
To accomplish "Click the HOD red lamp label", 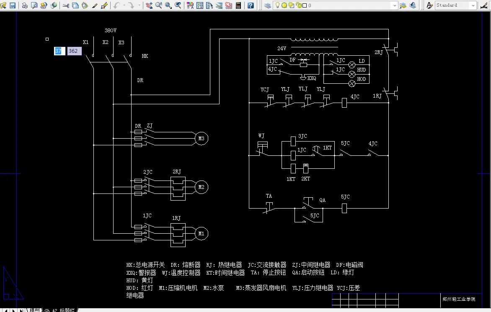I will click(x=362, y=79).
